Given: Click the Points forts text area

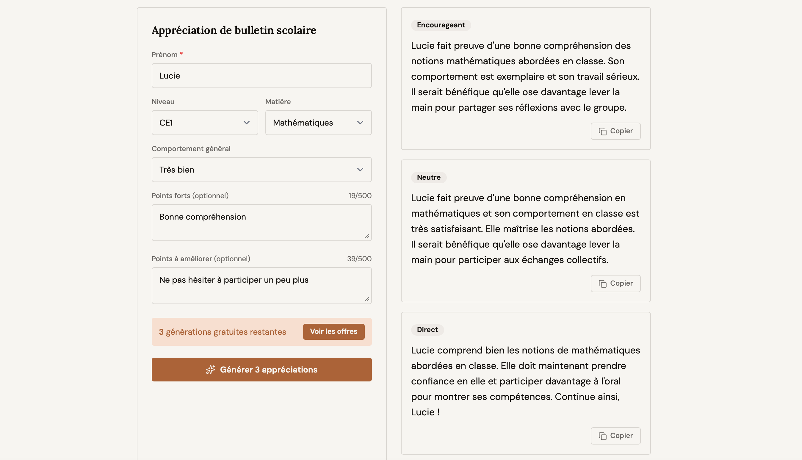Looking at the screenshot, I should (x=261, y=223).
